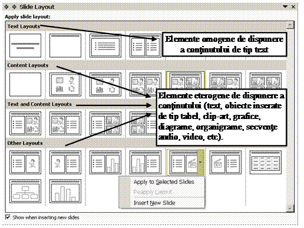Apply Title, Text and Clip Art layout
Viewport: 304px width, 228px height.
(25, 162)
